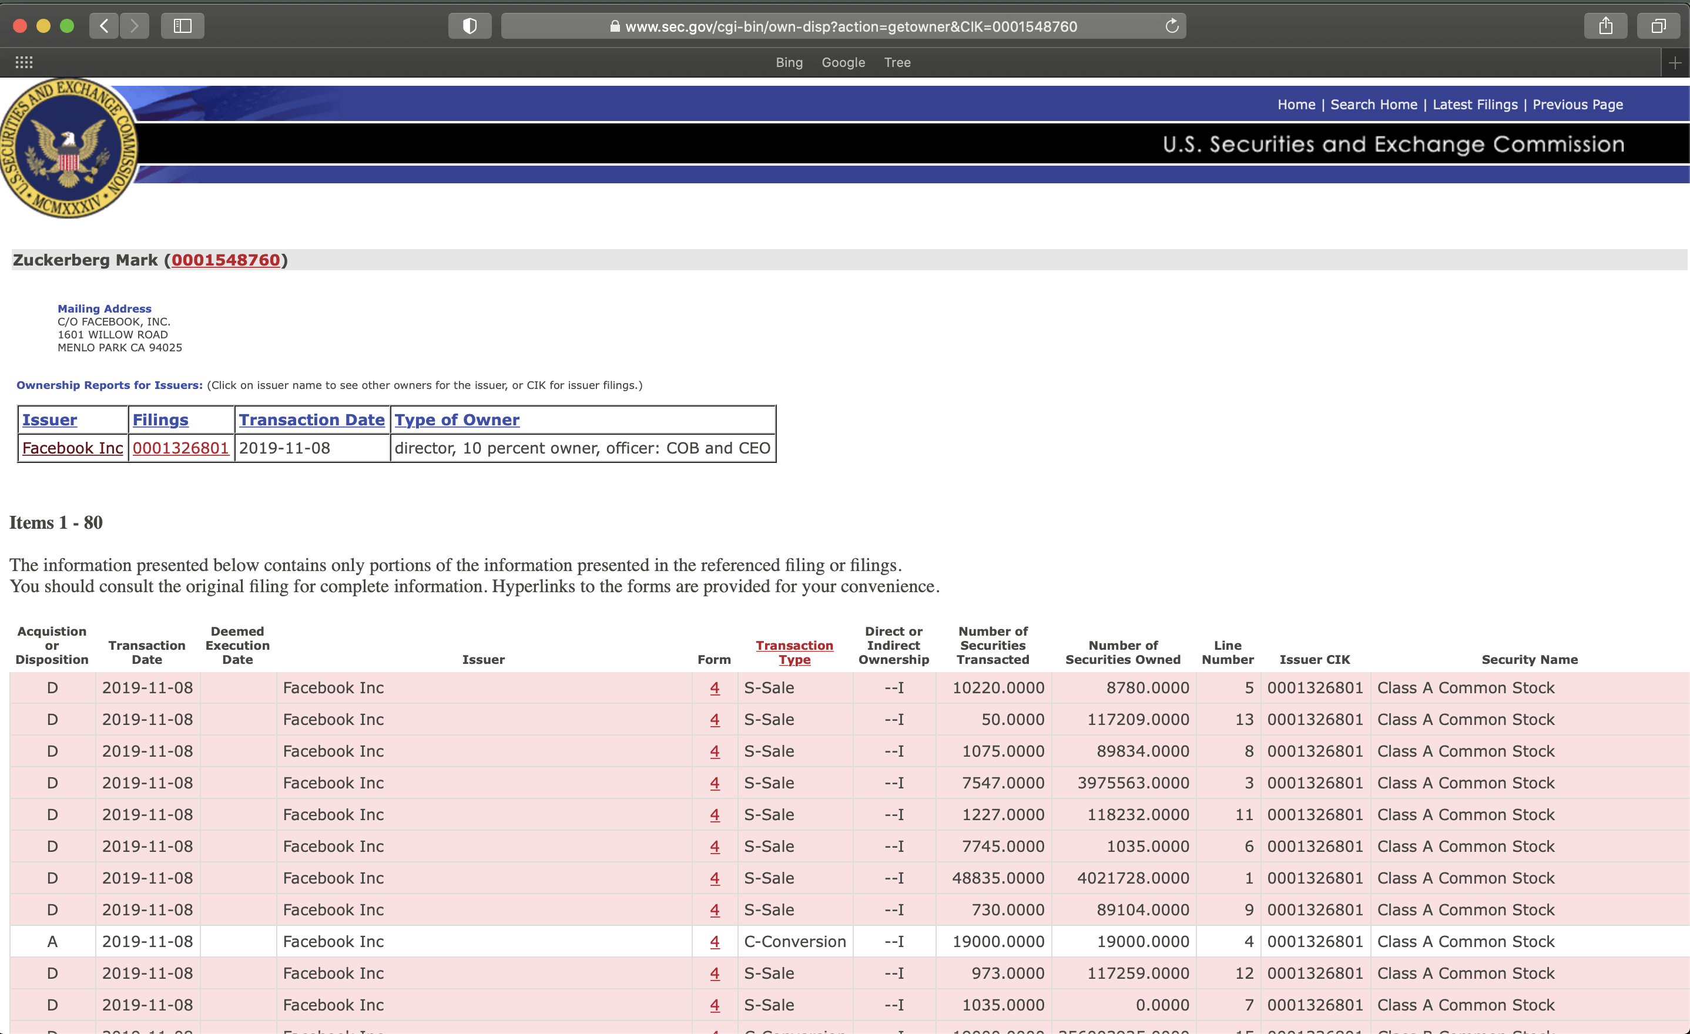The height and width of the screenshot is (1034, 1690).
Task: Click the address bar URL field
Action: point(844,26)
